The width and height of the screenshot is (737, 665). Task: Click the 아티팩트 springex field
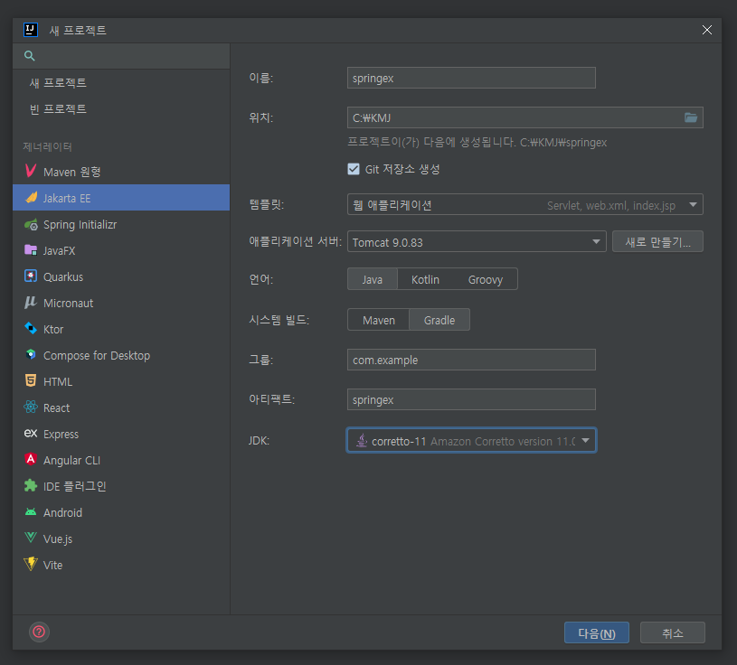pos(471,399)
